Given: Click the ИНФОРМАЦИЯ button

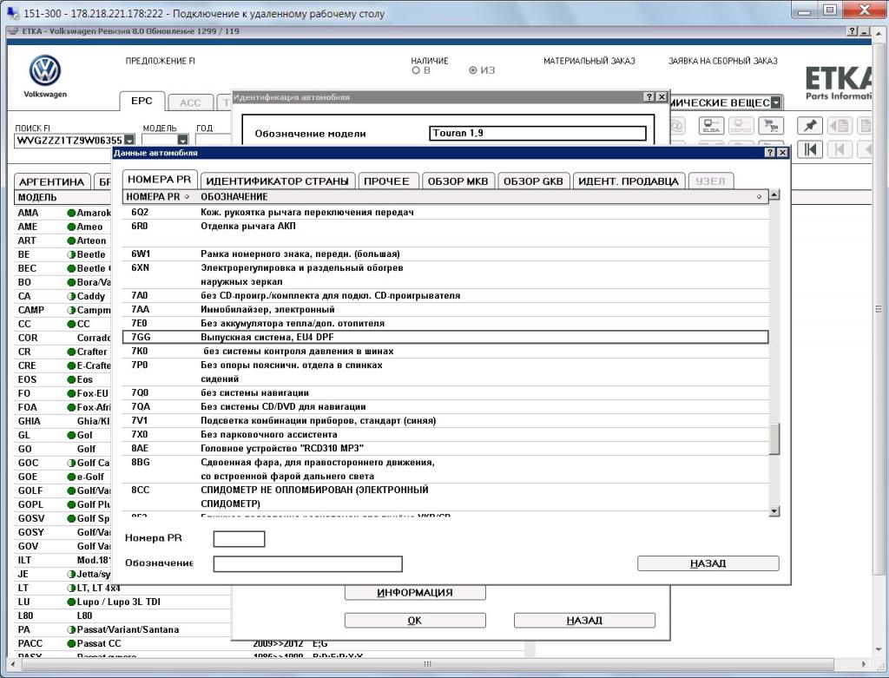Looking at the screenshot, I should [x=415, y=592].
